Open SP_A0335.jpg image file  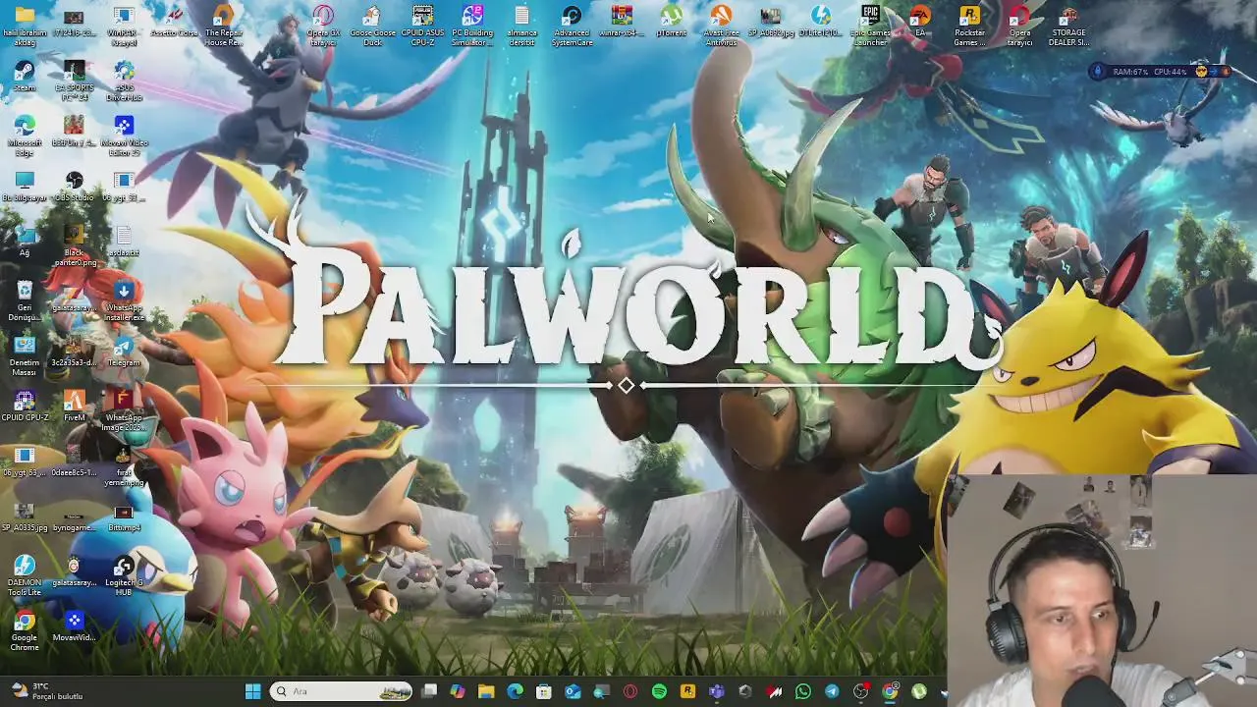[25, 517]
